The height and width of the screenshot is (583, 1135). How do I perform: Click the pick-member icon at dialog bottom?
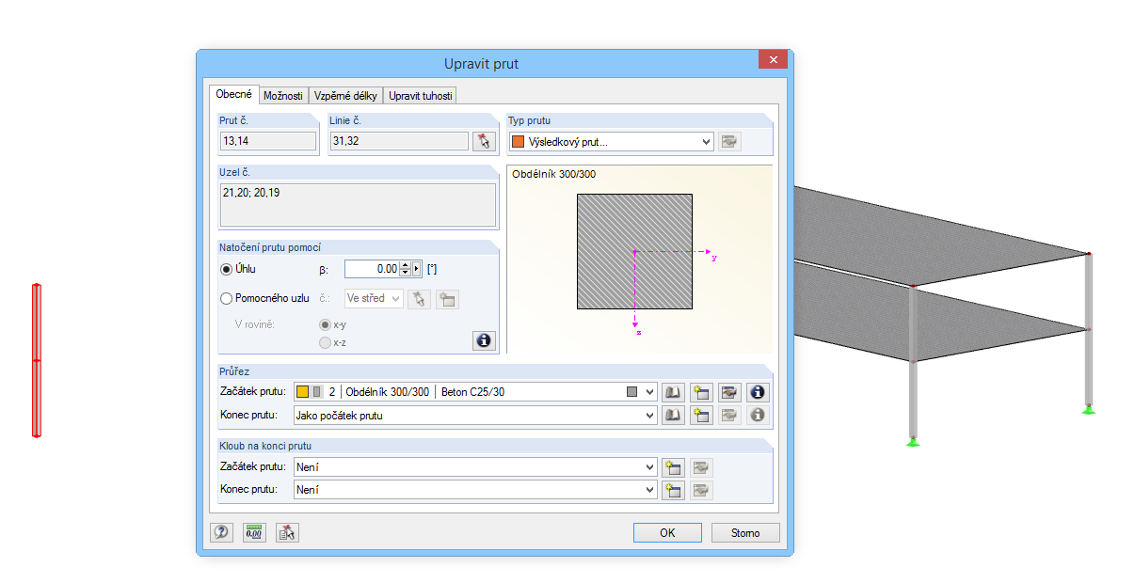pos(287,532)
